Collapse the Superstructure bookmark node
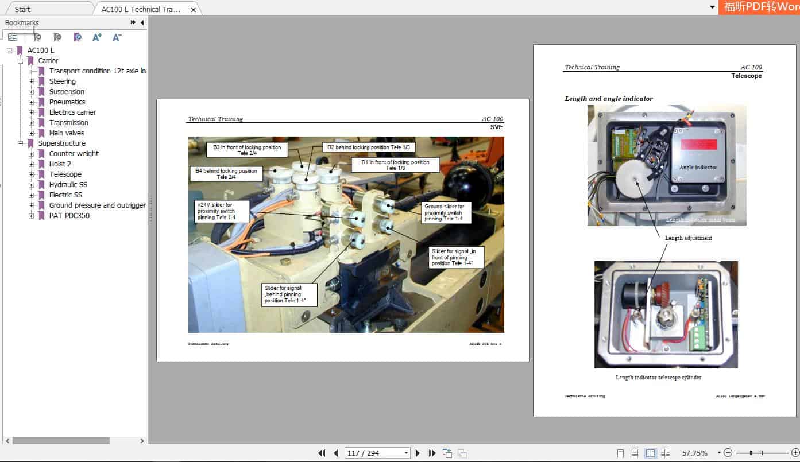 (x=20, y=143)
